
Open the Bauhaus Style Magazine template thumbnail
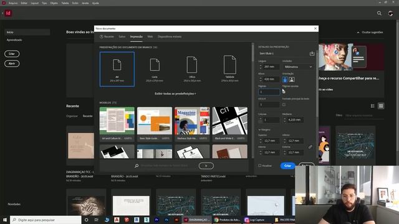192,121
